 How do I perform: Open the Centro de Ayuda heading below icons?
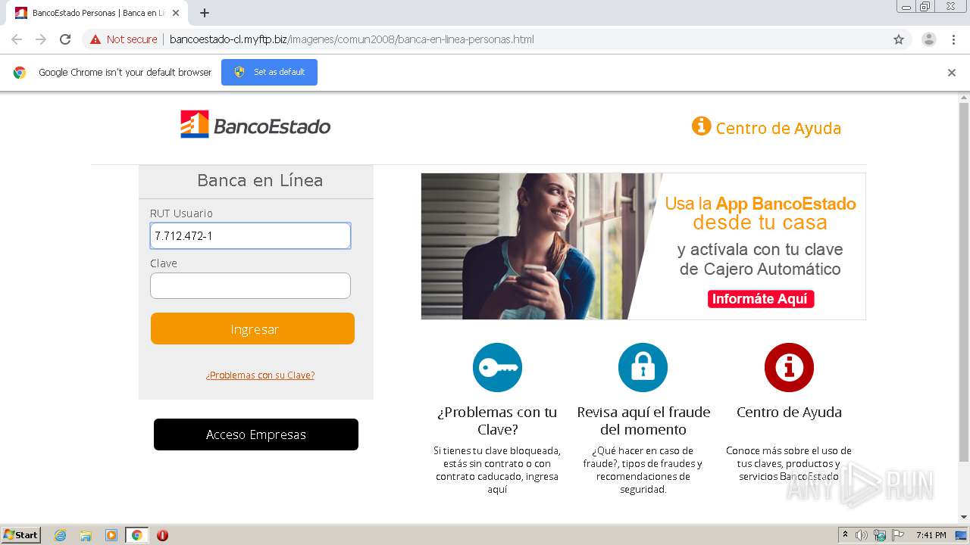tap(789, 412)
